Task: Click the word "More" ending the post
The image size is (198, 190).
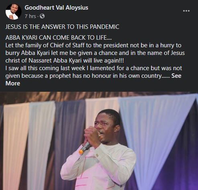Action: click(13, 83)
